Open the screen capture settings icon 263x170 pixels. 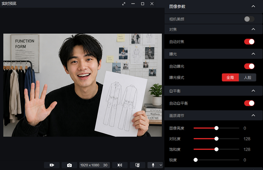pyautogui.click(x=137, y=165)
